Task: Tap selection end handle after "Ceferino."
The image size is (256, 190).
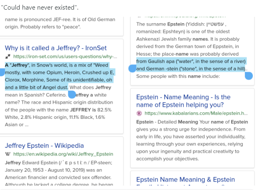Action: [x=72, y=94]
